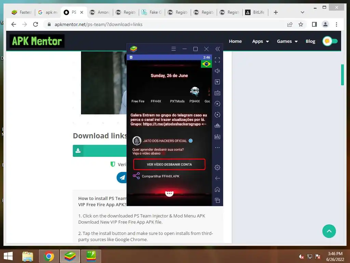Click the JATO DOS HACKERS avatar
Image resolution: width=350 pixels, height=263 pixels.
[137, 141]
